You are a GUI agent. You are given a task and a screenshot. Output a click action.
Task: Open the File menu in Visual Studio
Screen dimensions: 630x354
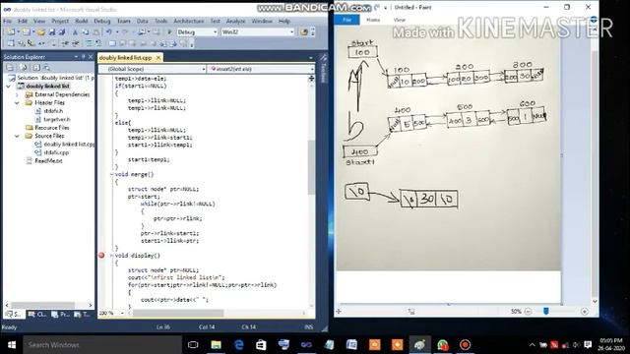[x=8, y=21]
